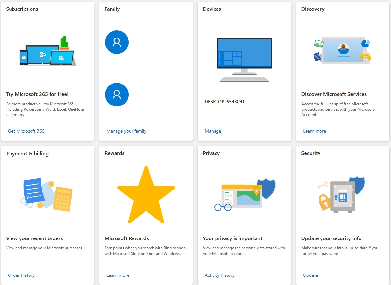Click the Security card header
391x285 pixels.
[x=311, y=153]
